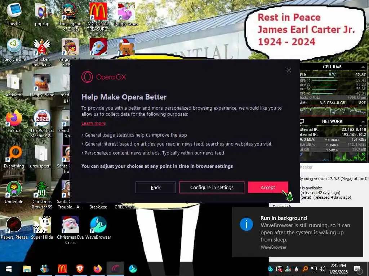Viewport: 369px width, 276px height.
Task: Select the Activator desktop icon
Action: click(x=14, y=86)
